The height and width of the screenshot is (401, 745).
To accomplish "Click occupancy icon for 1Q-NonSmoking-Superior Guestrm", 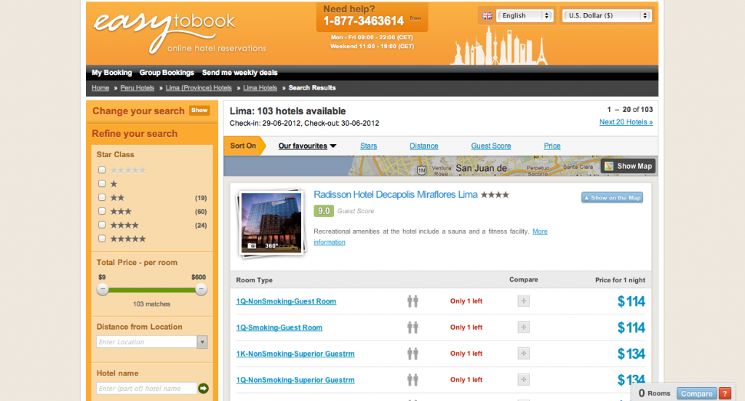I will [413, 380].
